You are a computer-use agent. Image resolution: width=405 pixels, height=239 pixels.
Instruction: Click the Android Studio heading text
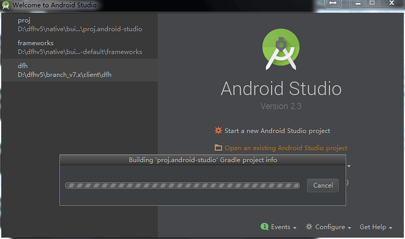pos(281,88)
